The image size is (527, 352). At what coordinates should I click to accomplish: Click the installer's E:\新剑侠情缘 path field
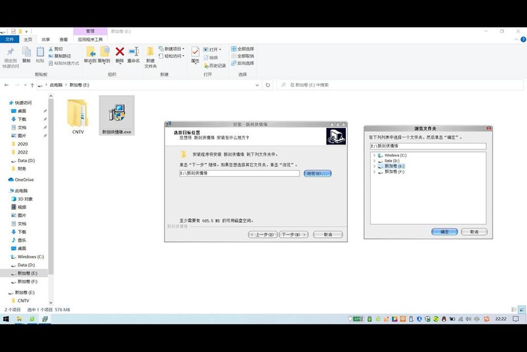tap(239, 173)
